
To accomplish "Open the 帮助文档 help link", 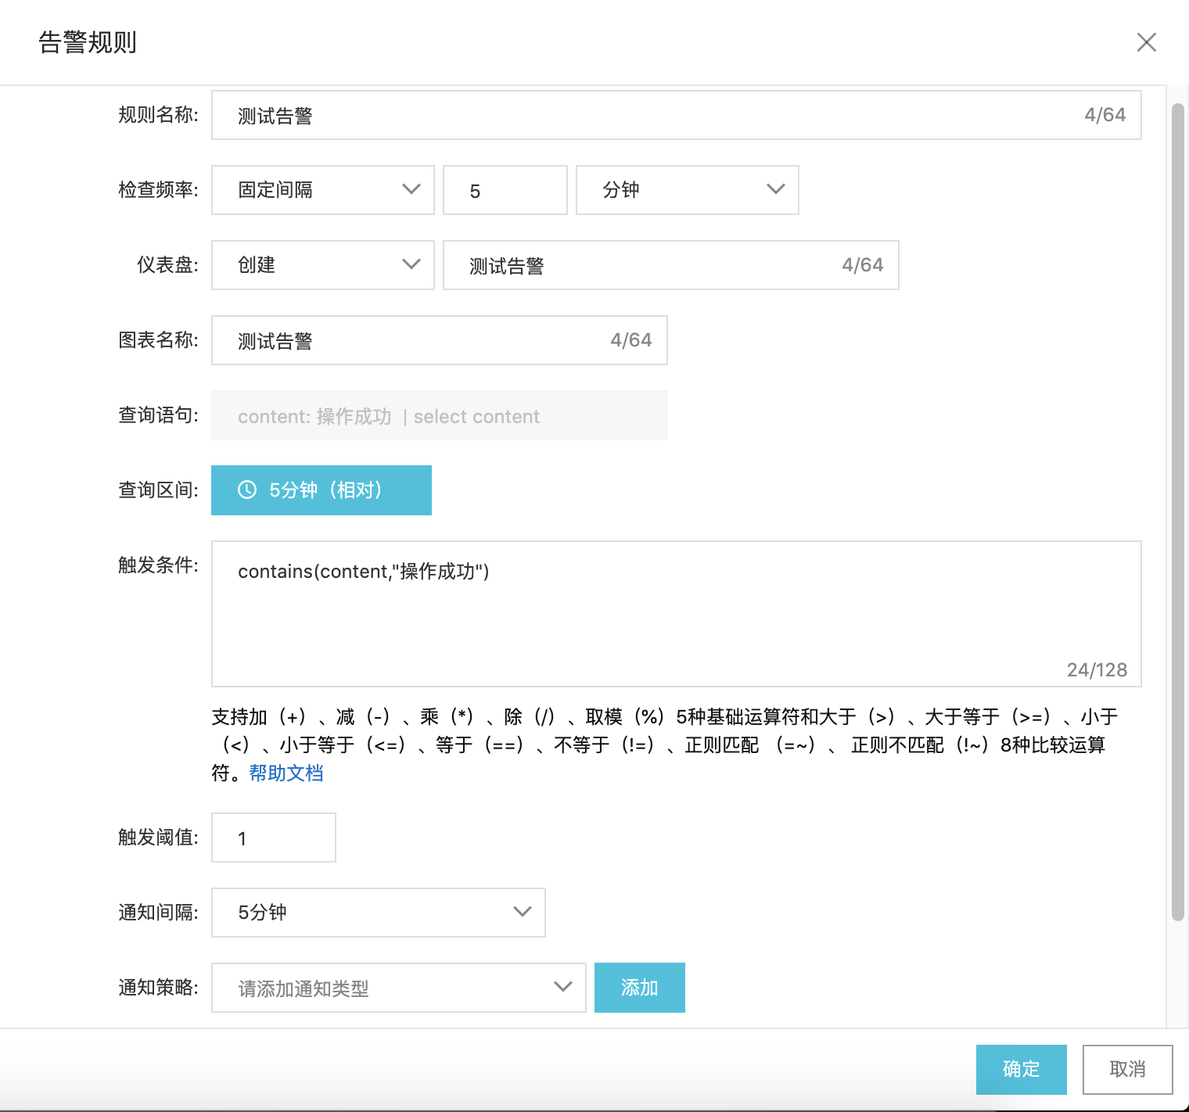I will pos(286,773).
